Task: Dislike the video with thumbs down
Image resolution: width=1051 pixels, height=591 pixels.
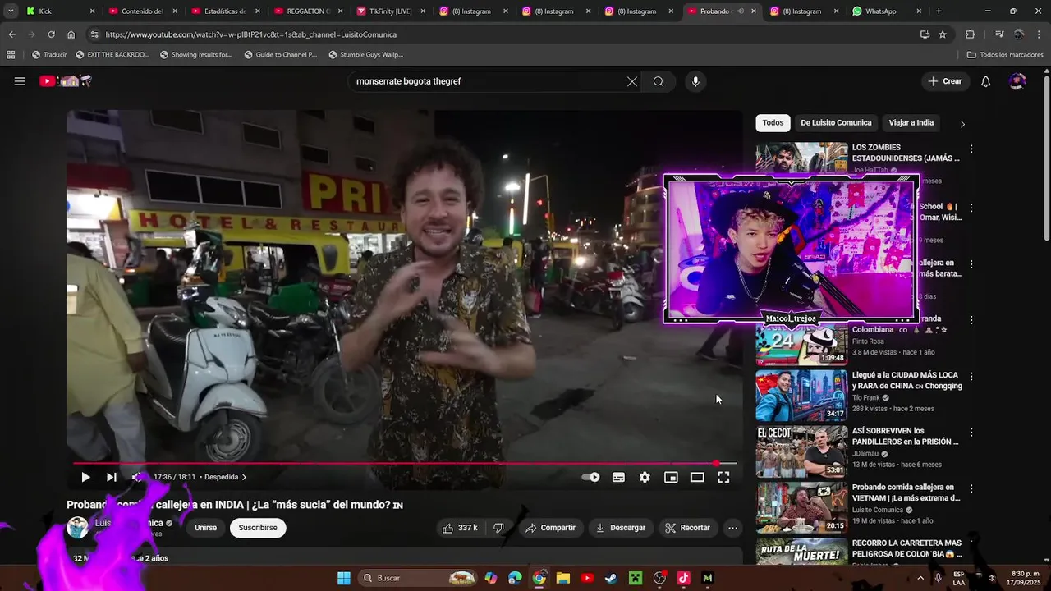Action: [x=498, y=528]
